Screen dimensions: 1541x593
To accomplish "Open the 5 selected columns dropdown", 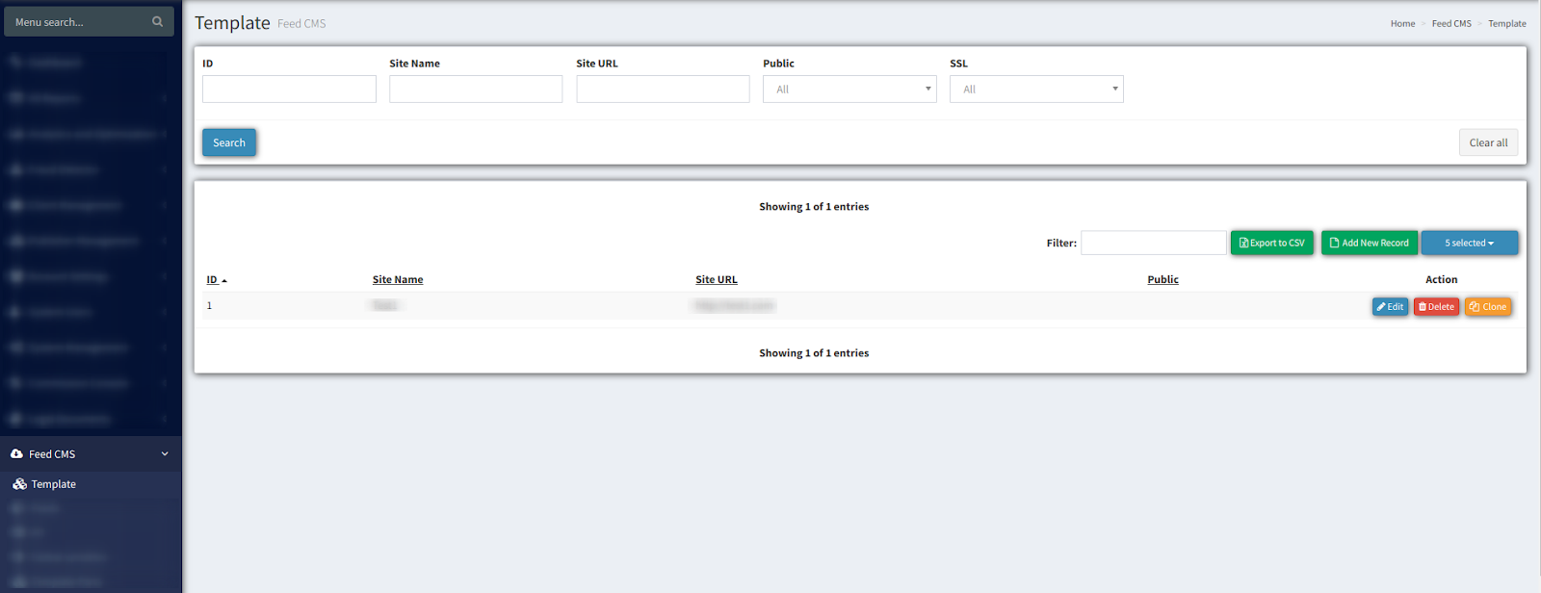I will pos(1469,243).
